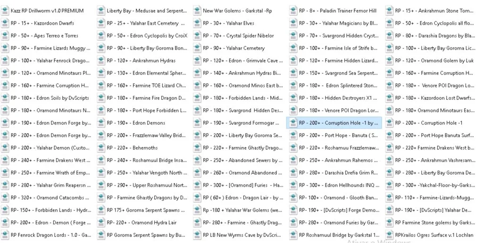Click the icon next to RP ( 60+ ) Edron - Dragon Lair
Screen dimensions: 483x243
tap(197, 198)
